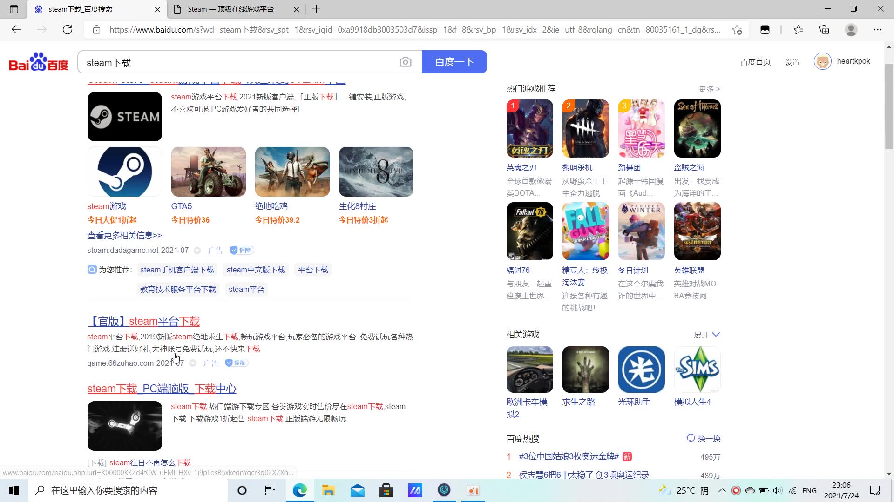Open the Collections icon in toolbar
Image resolution: width=894 pixels, height=502 pixels.
[x=824, y=30]
